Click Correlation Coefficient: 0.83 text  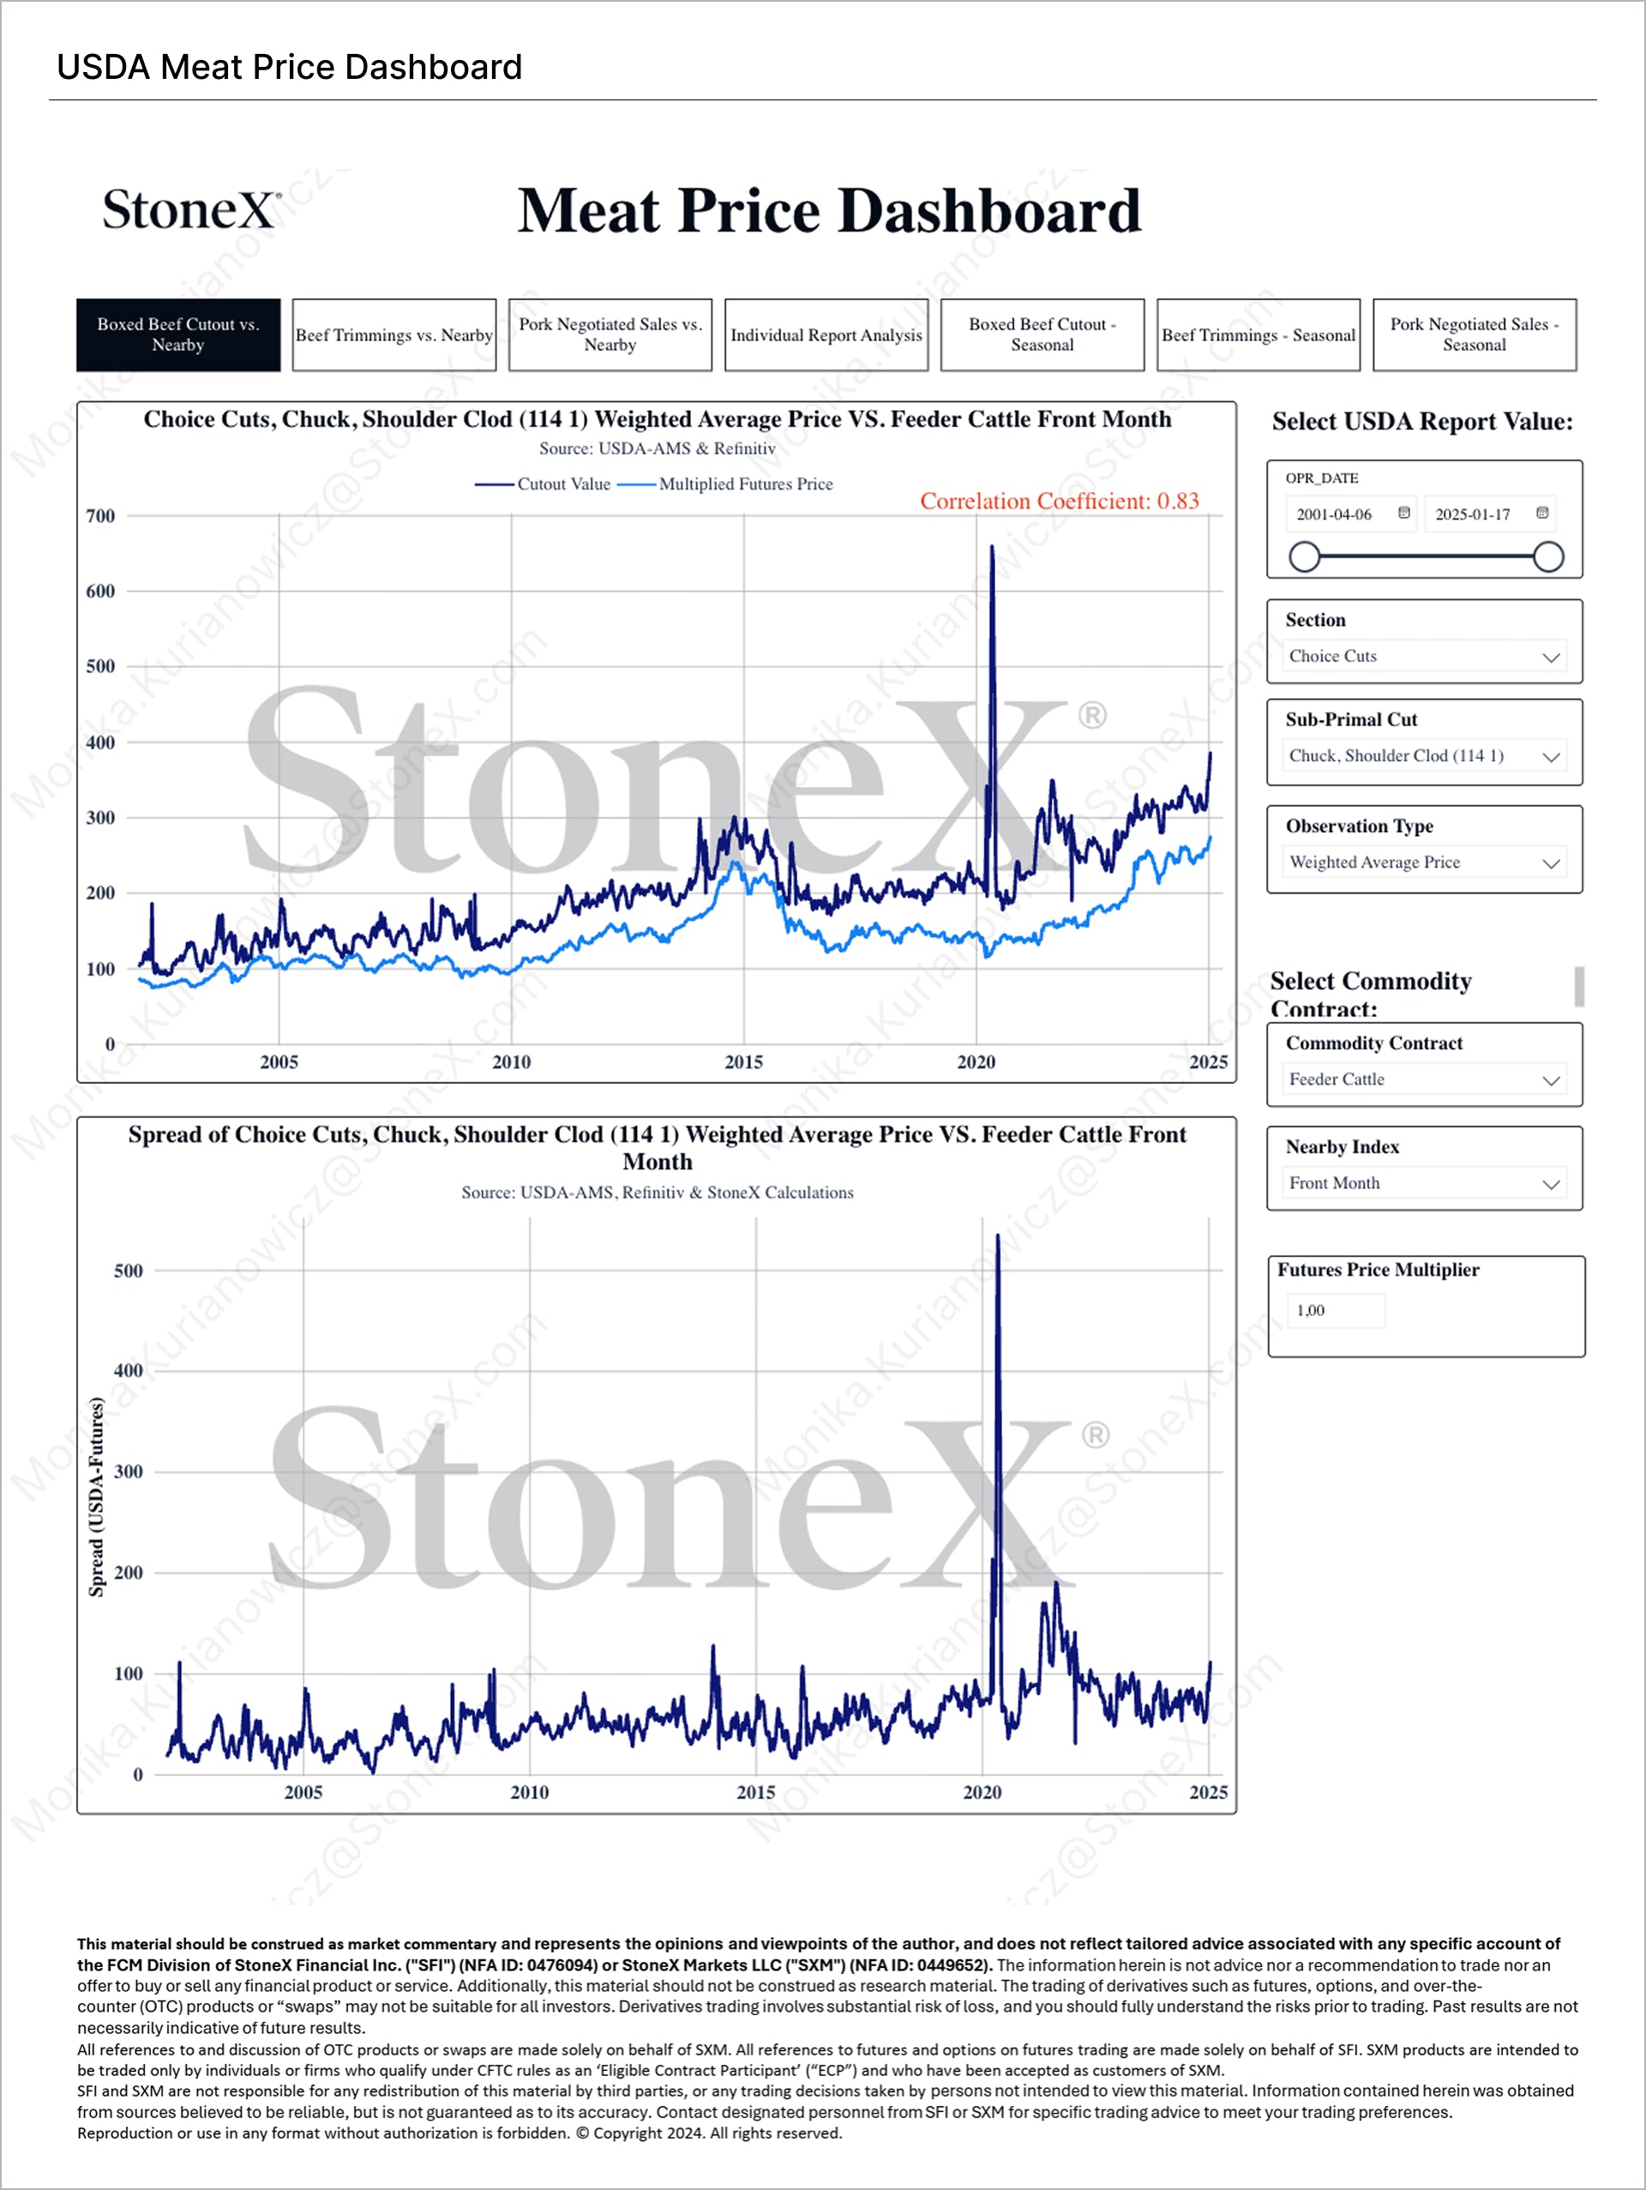point(1059,501)
